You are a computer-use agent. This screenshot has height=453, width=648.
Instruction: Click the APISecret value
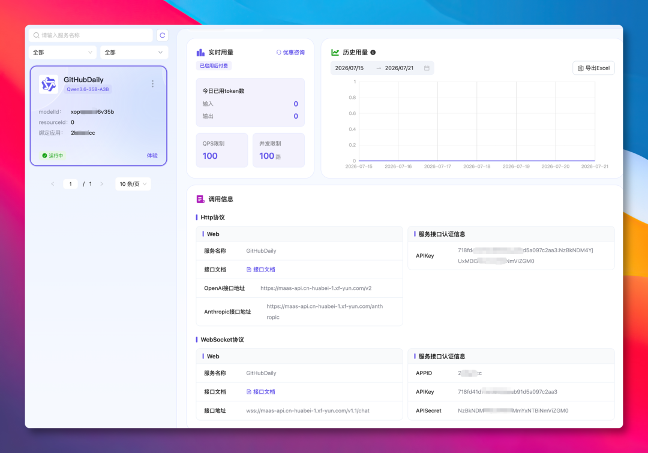click(x=513, y=411)
